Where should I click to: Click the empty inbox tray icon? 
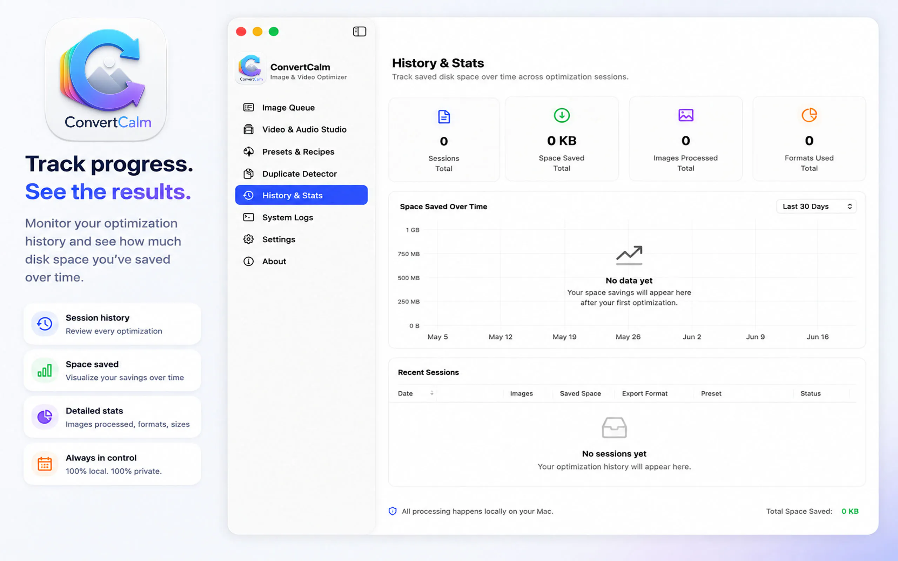614,427
